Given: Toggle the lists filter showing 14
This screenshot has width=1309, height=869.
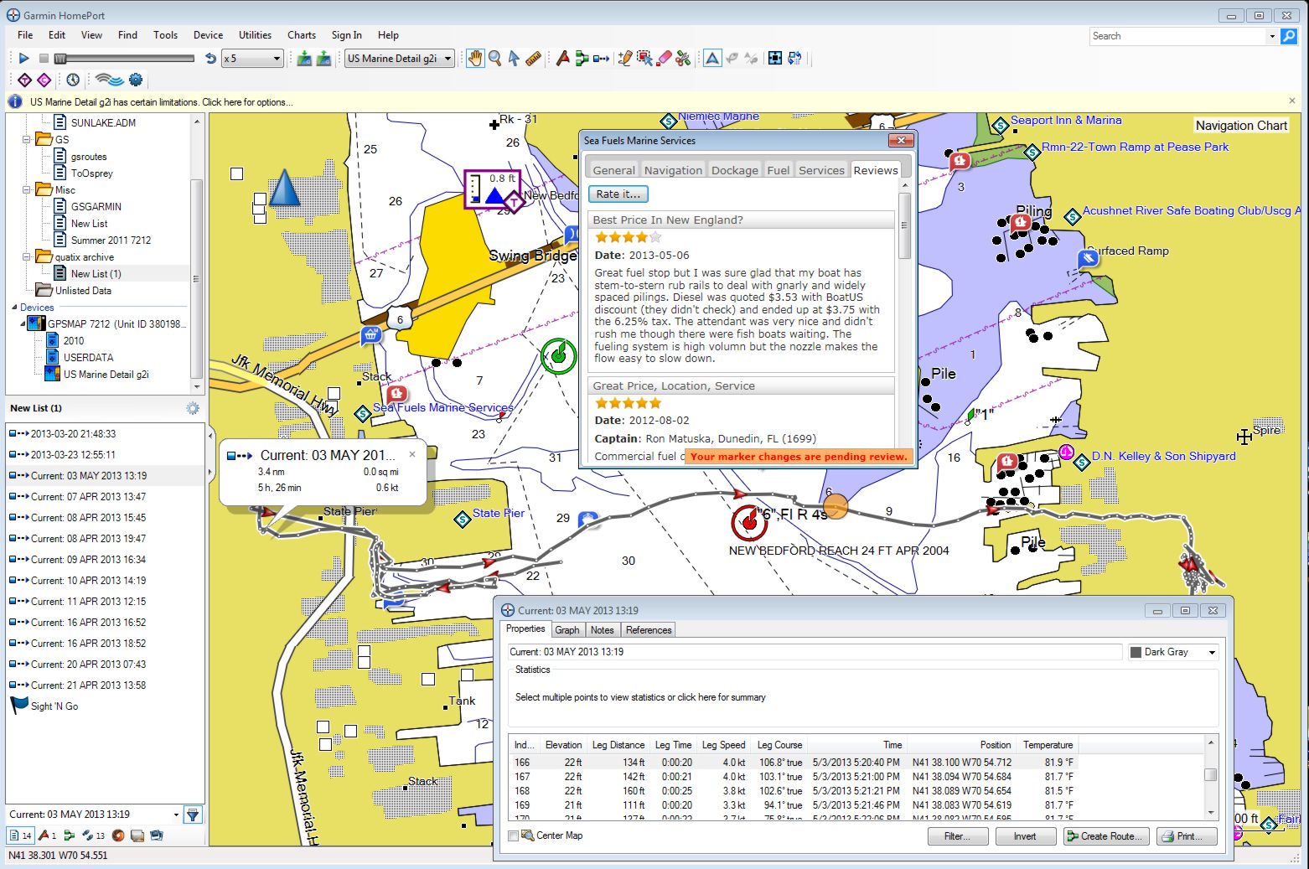Looking at the screenshot, I should pyautogui.click(x=20, y=835).
